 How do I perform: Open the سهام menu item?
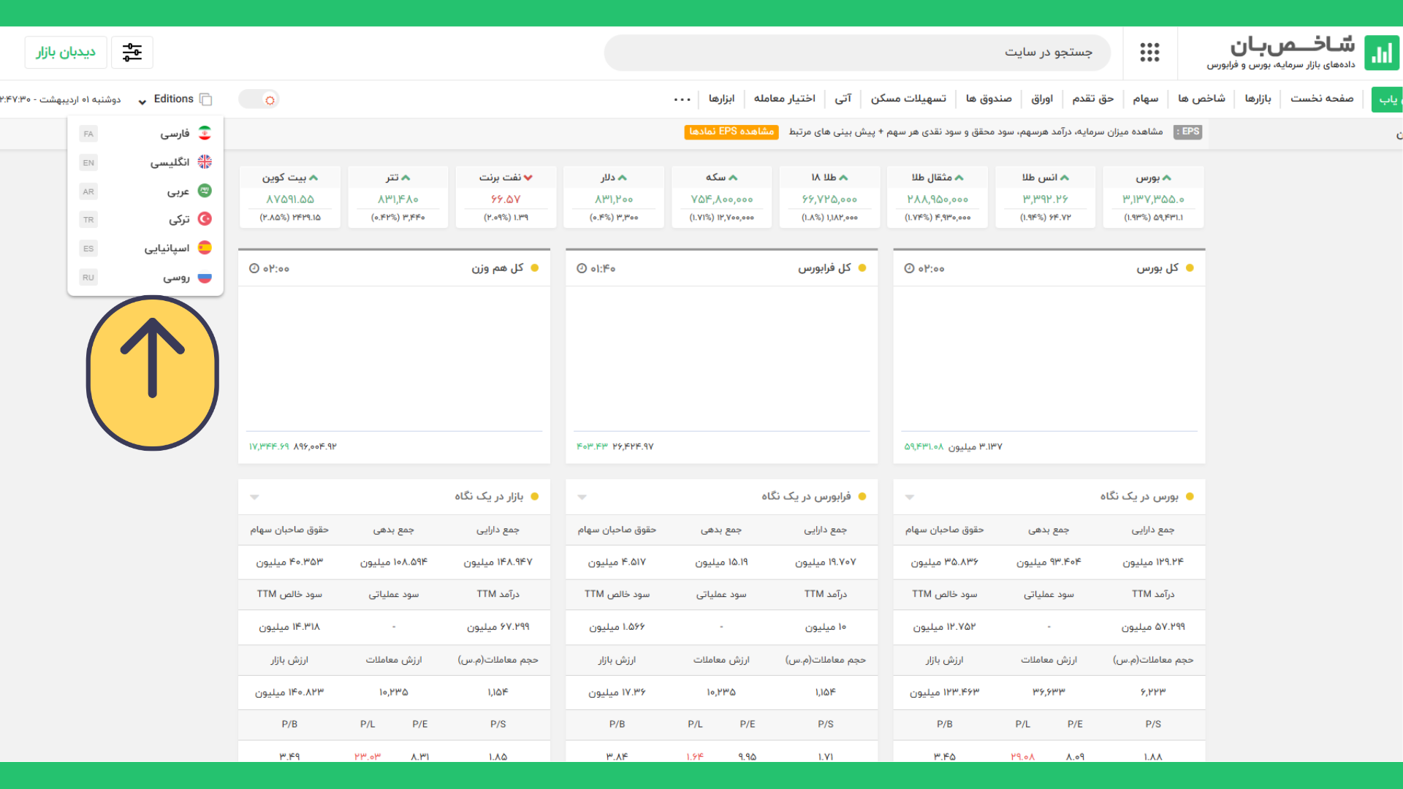[x=1145, y=99]
